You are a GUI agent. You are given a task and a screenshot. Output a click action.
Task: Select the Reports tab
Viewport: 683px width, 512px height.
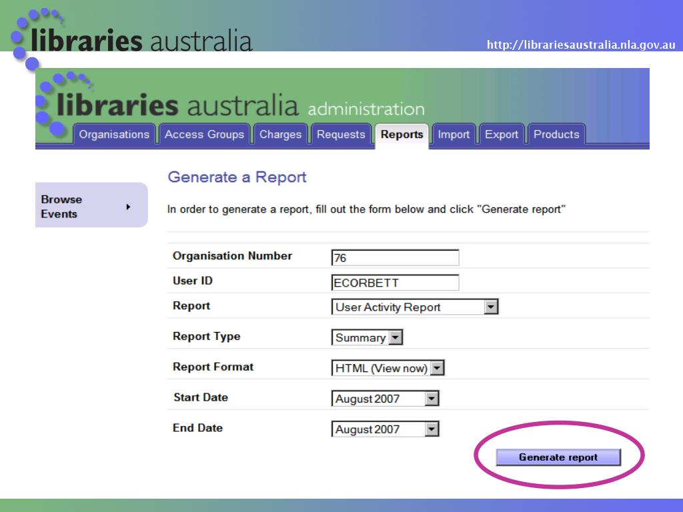pos(402,135)
